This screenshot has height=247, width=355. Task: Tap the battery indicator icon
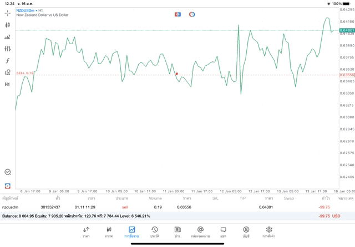pyautogui.click(x=346, y=4)
